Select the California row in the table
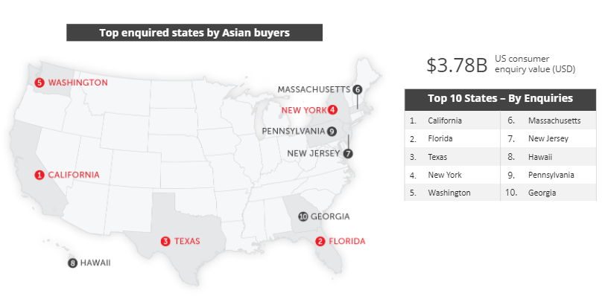 [x=452, y=120]
